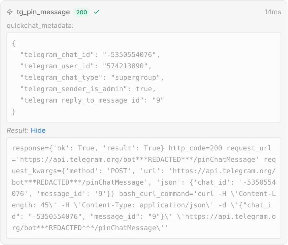The height and width of the screenshot is (245, 288).
Task: Hide the result output
Action: (38, 130)
